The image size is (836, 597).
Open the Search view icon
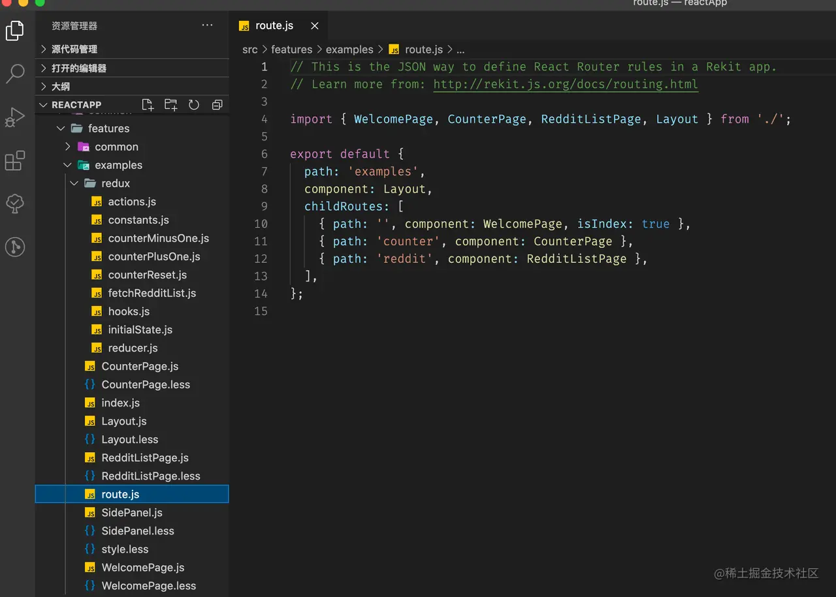(x=15, y=73)
